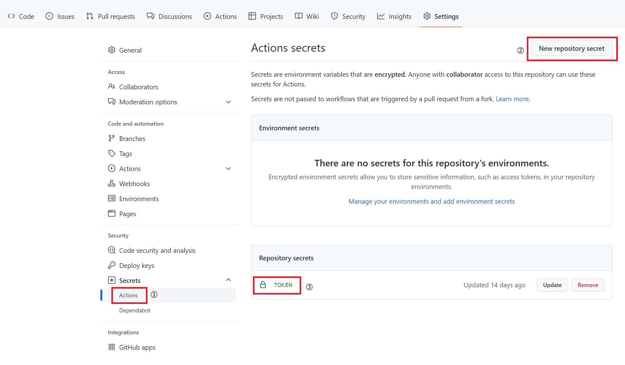
Task: Collapse the Secrets section chevron
Action: [x=228, y=280]
